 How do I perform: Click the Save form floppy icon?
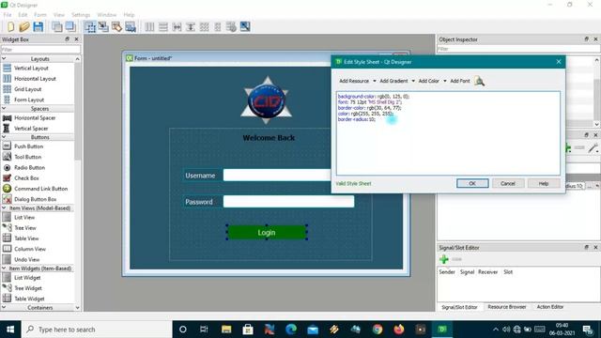click(38, 27)
